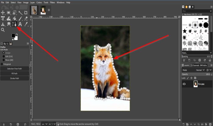Open the Tool Options tab

2,43
